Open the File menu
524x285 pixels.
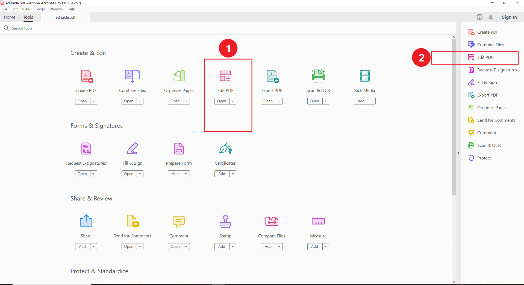4,9
